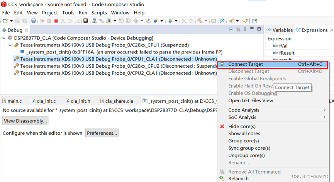Switch to the main.c editor tab
Image resolution: width=334 pixels, height=182 pixels.
coord(12,101)
